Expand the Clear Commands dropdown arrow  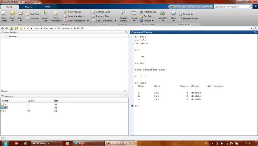click(x=115, y=21)
